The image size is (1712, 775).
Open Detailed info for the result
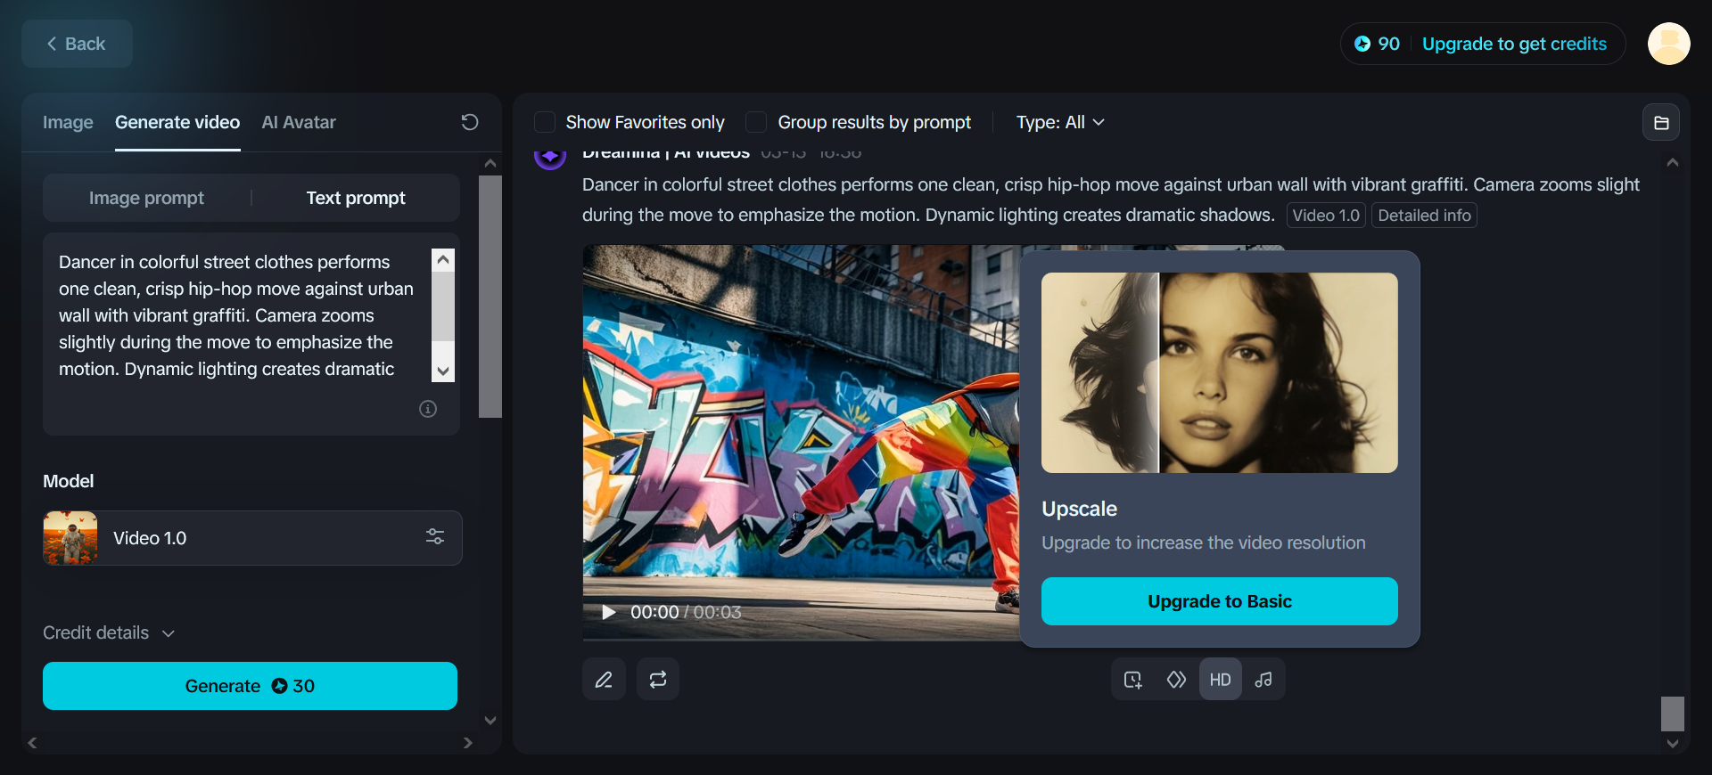click(x=1424, y=216)
